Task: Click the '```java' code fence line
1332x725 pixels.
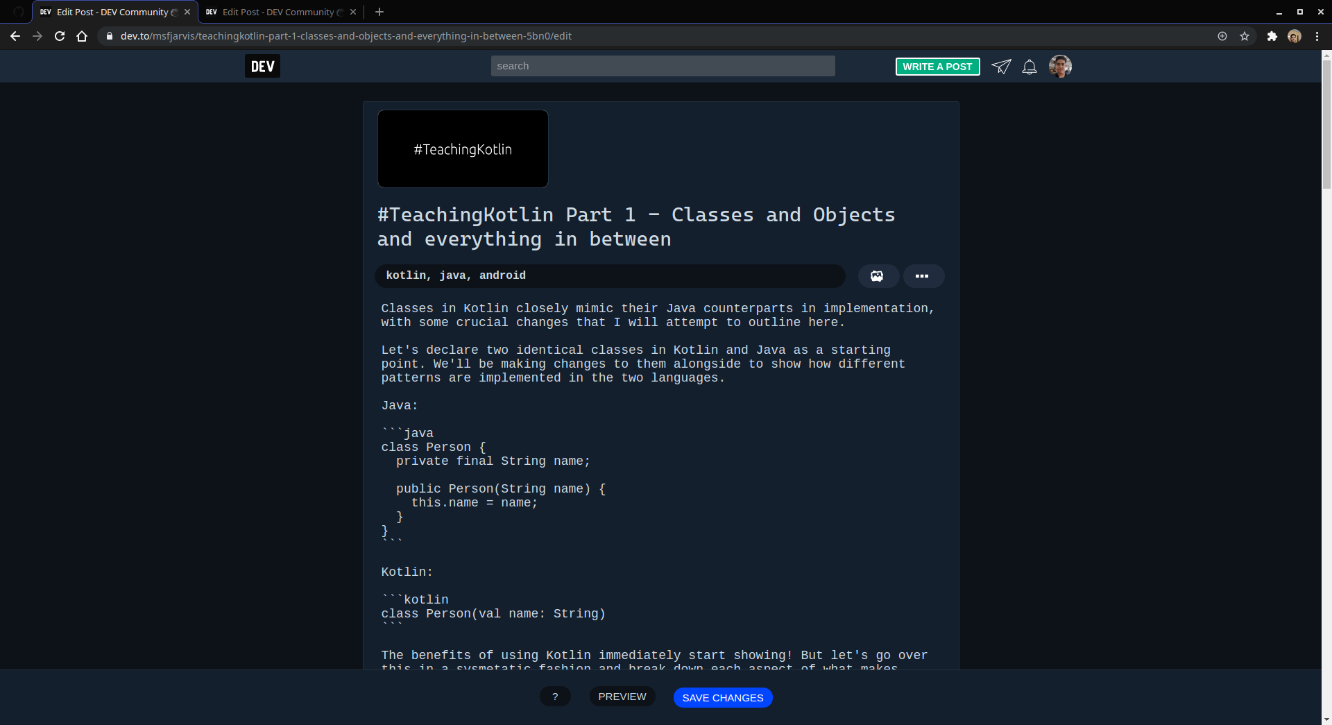Action: [407, 433]
